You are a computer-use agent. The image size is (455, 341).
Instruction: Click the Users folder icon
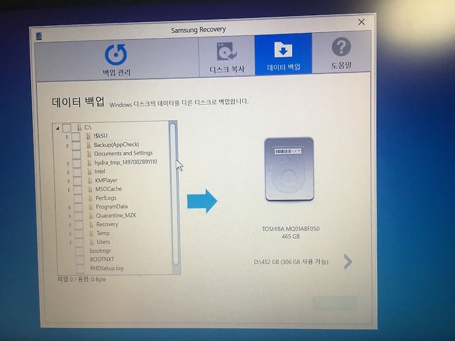point(92,242)
